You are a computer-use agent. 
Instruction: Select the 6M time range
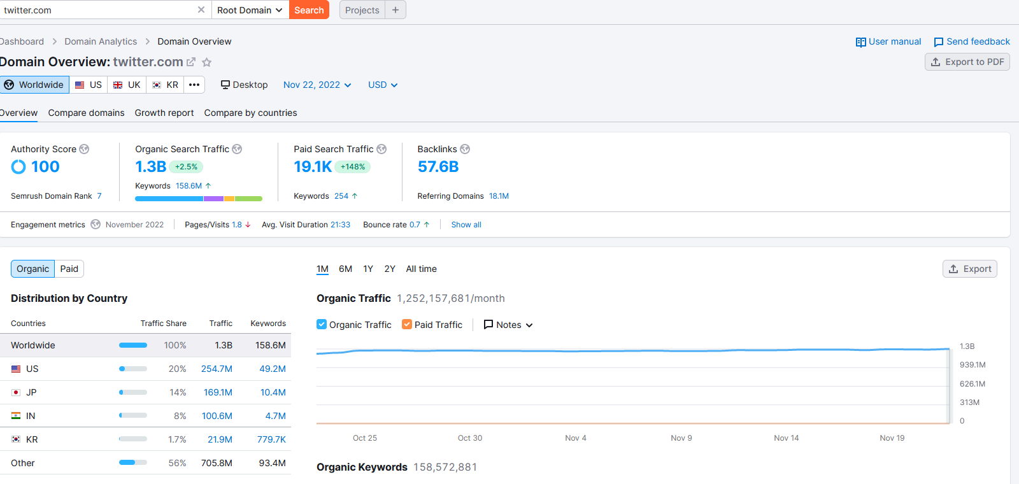346,269
